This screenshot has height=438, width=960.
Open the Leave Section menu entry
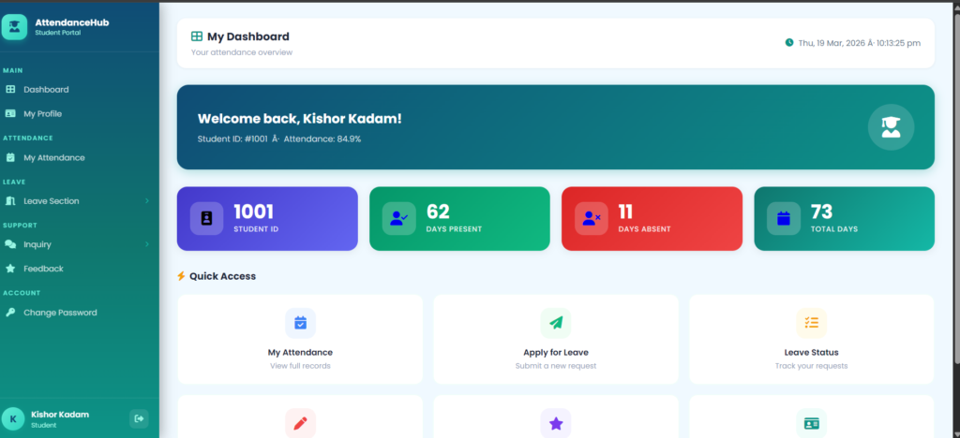click(x=79, y=201)
